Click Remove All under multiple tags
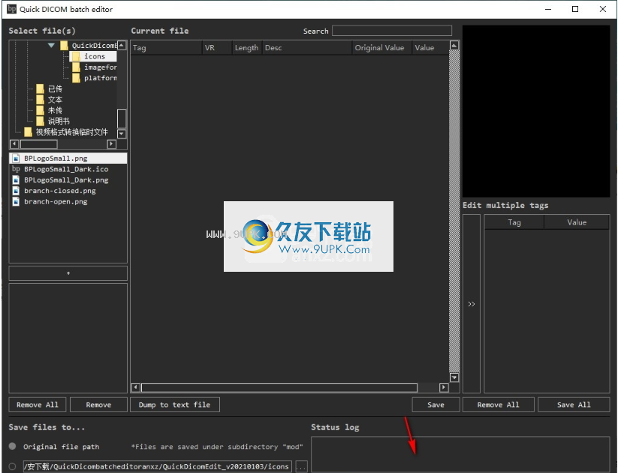Screen dimensions: 618x473 (498, 405)
